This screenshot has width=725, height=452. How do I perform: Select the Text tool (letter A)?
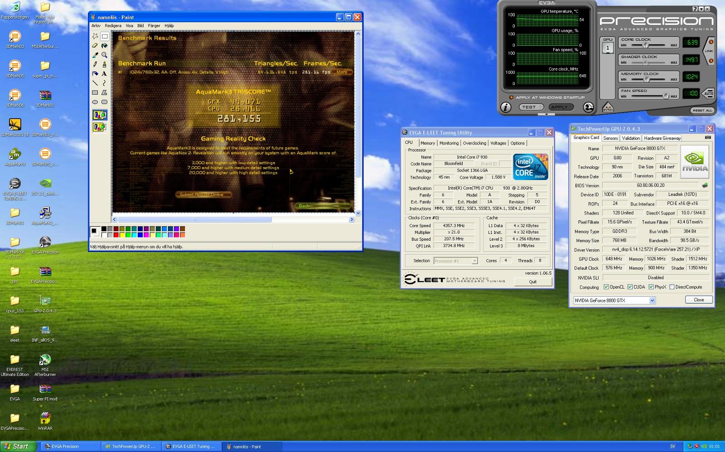coord(104,73)
